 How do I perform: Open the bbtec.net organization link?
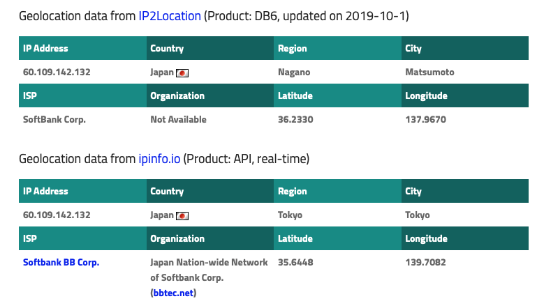coord(173,293)
